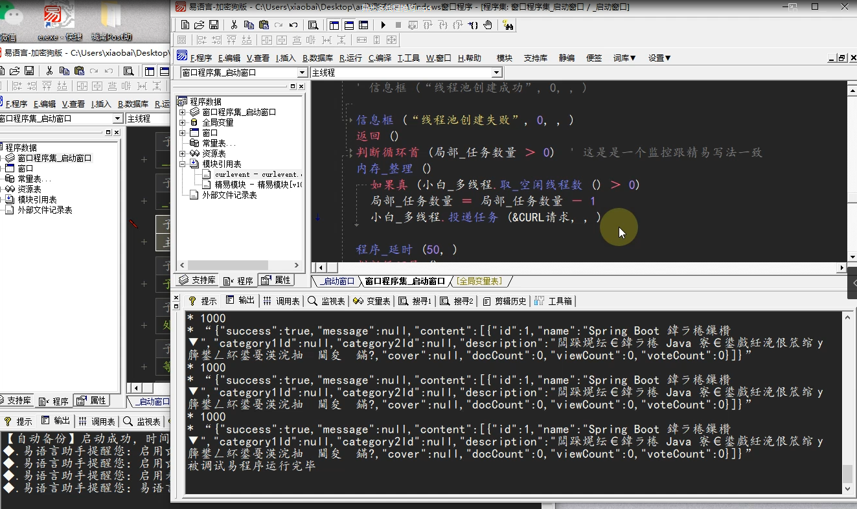Click the Undo arrow icon in front toolbar
This screenshot has height=509, width=857.
[x=293, y=25]
